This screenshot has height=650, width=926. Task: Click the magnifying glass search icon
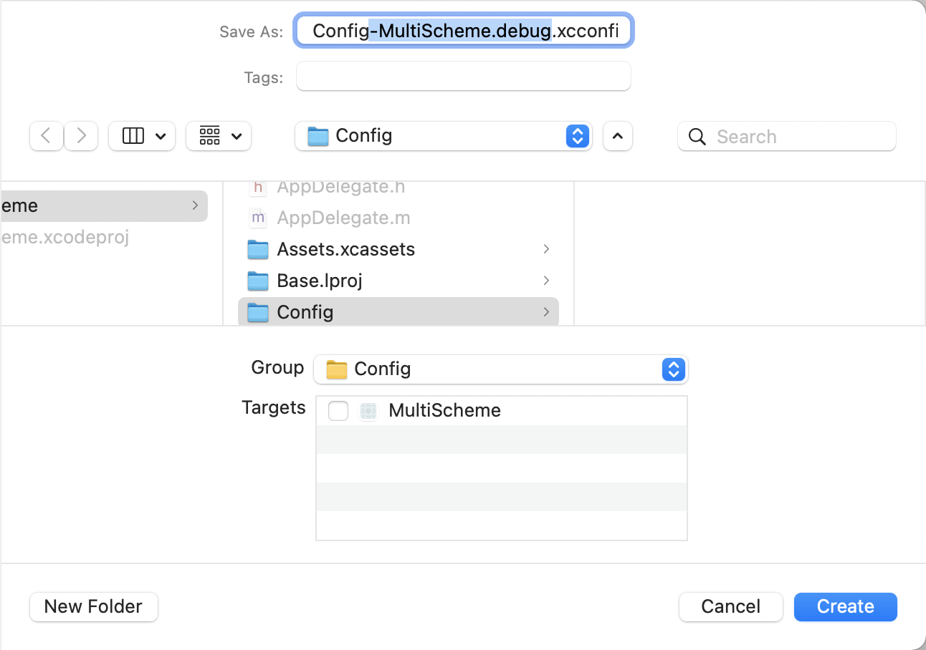697,137
